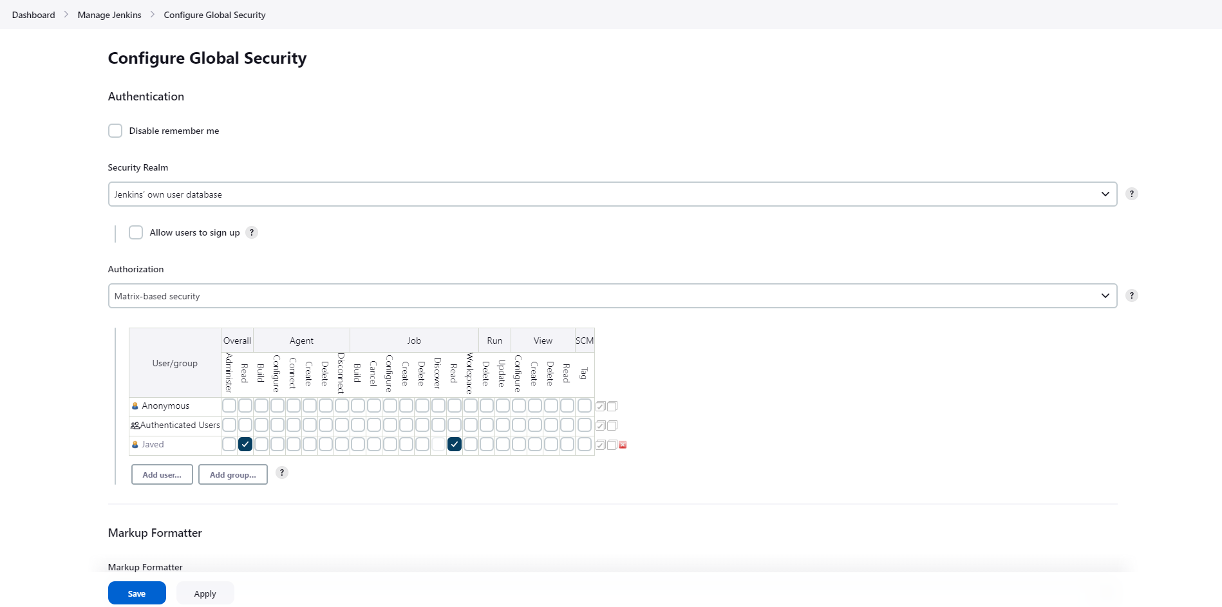Click the Authenticated Users group icon
Image resolution: width=1222 pixels, height=607 pixels.
pyautogui.click(x=135, y=425)
